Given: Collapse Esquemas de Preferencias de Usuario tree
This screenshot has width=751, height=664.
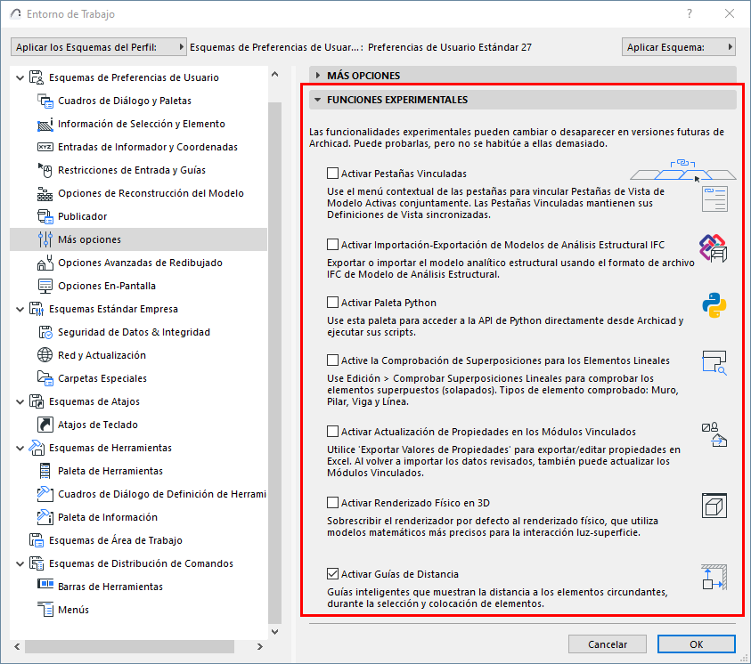Looking at the screenshot, I should [x=20, y=77].
